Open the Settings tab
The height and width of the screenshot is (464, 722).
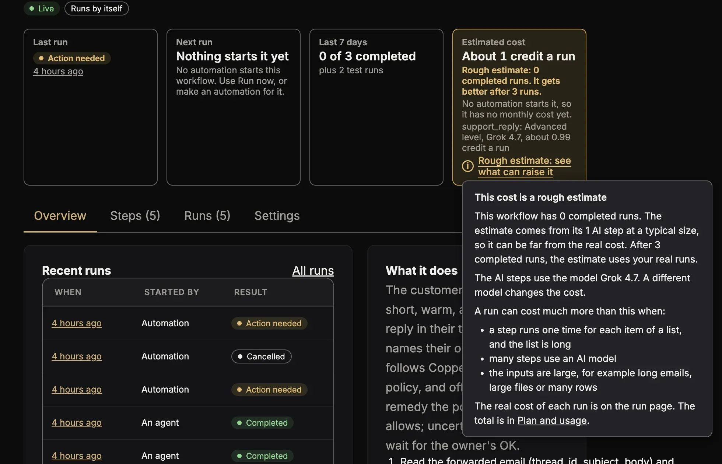point(277,216)
